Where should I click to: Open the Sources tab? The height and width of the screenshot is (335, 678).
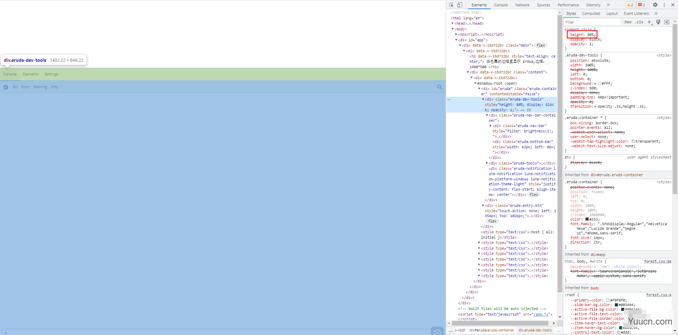pyautogui.click(x=544, y=5)
